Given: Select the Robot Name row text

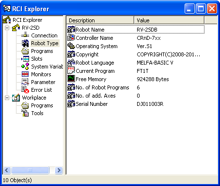Looking at the screenshot, I should (90, 30).
